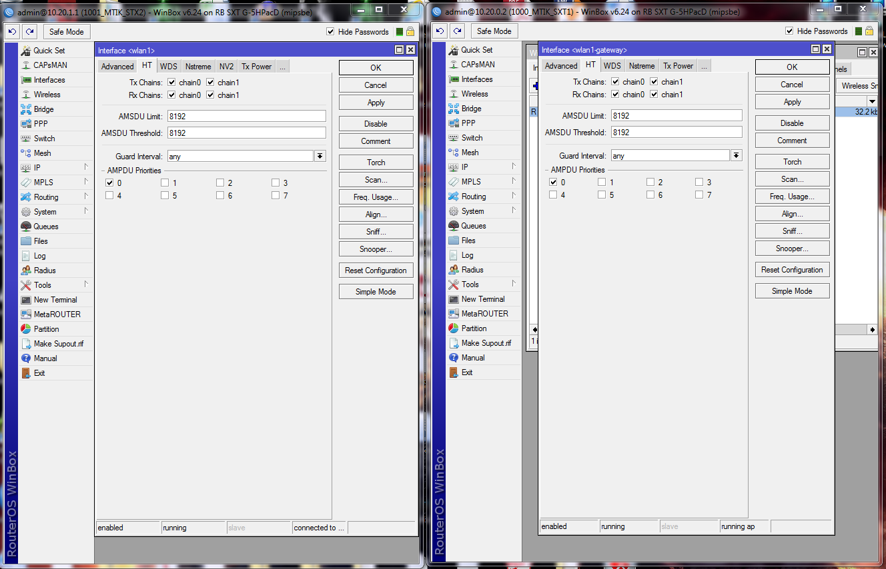Expand Tools submenu in right WinBox
The height and width of the screenshot is (569, 886).
[514, 284]
